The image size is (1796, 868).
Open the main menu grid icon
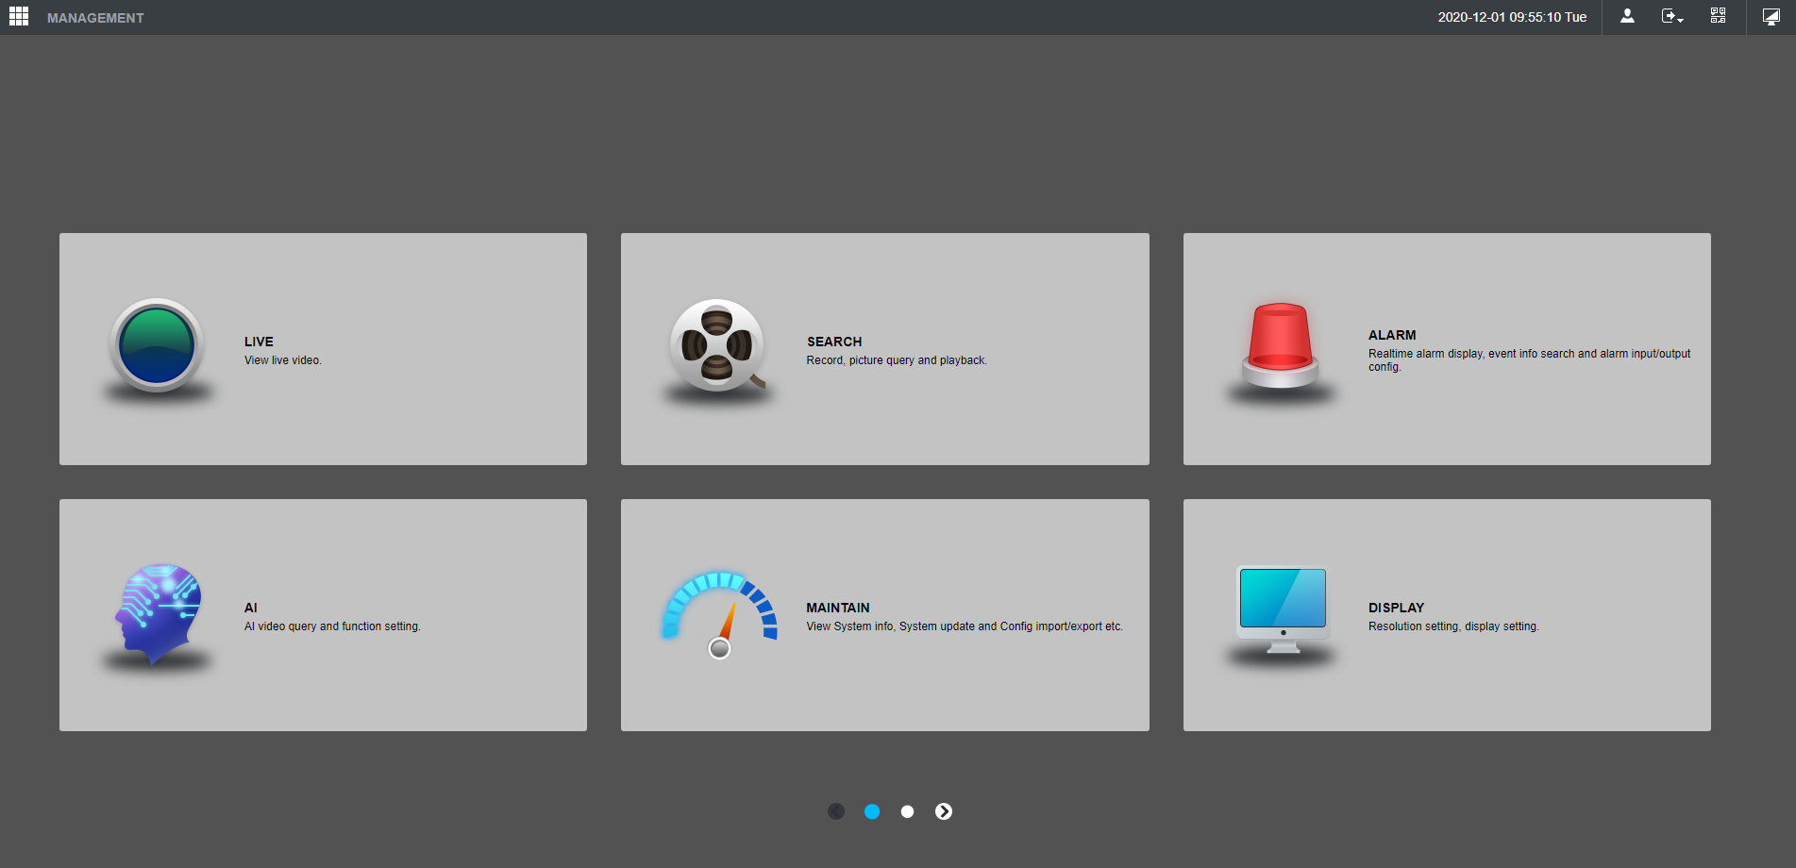click(x=19, y=16)
